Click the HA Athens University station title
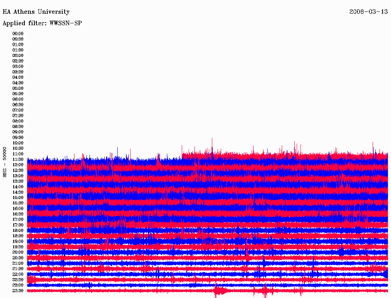This screenshot has width=391, height=298. click(36, 12)
